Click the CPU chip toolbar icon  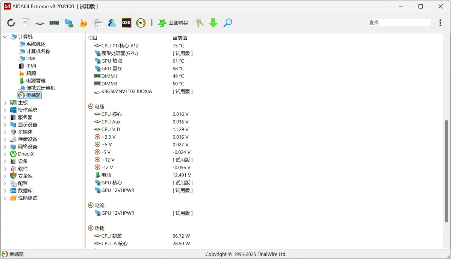40,23
